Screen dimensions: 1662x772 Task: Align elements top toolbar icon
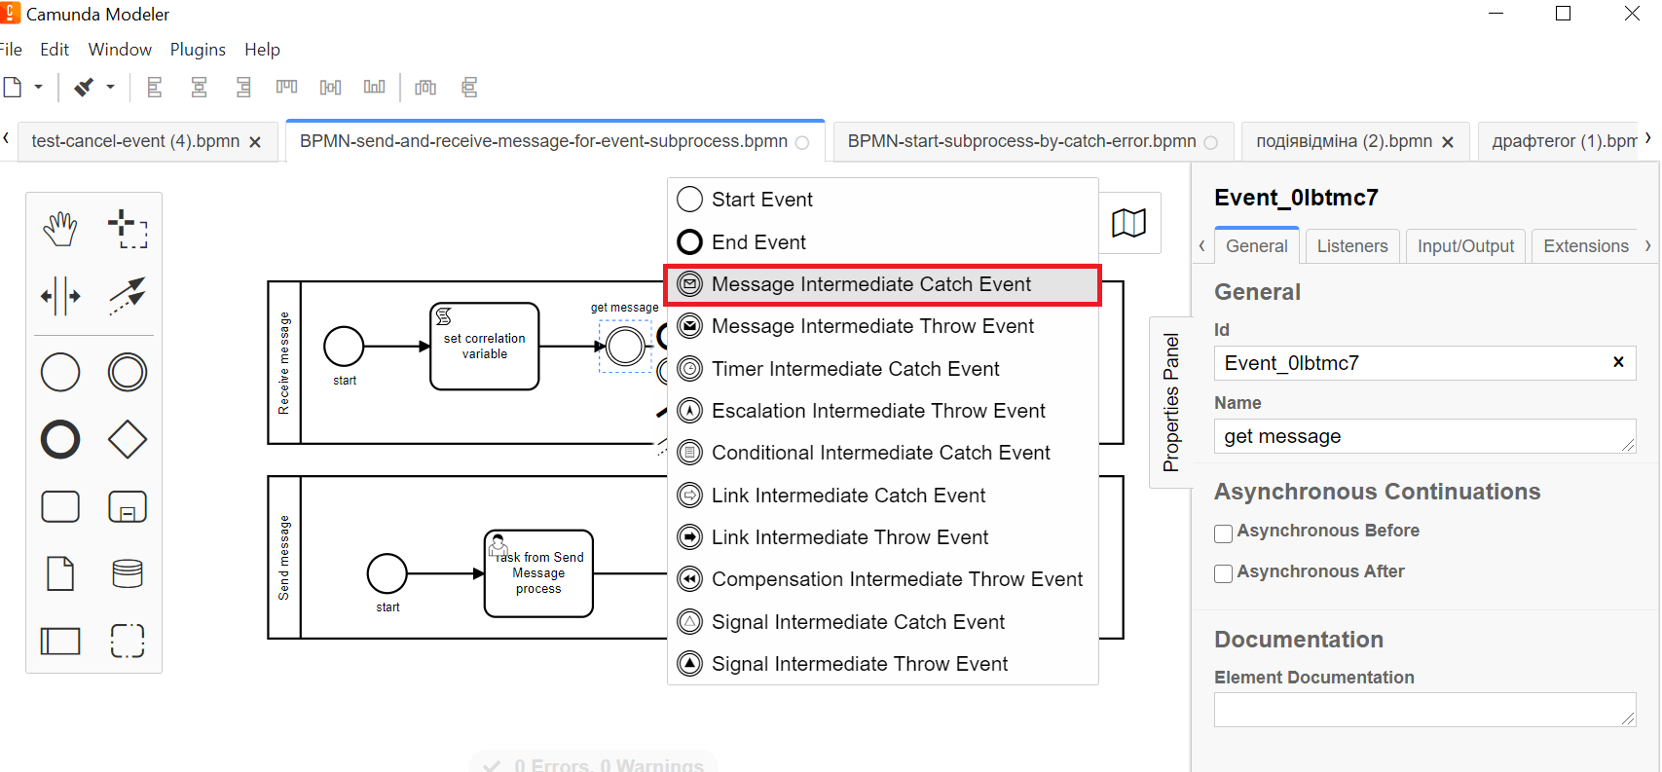coord(286,88)
